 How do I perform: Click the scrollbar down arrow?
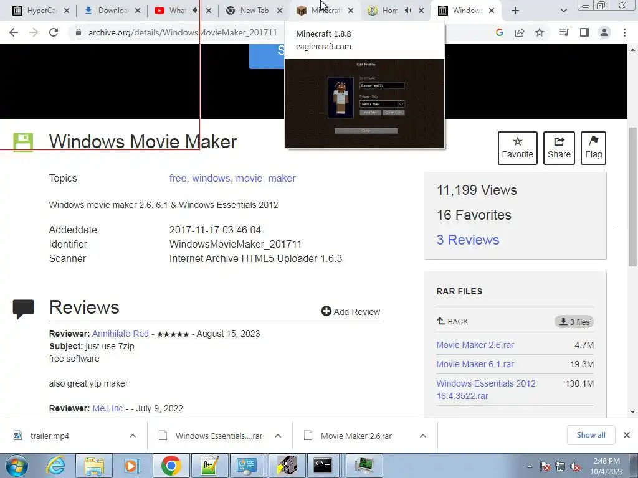click(632, 412)
